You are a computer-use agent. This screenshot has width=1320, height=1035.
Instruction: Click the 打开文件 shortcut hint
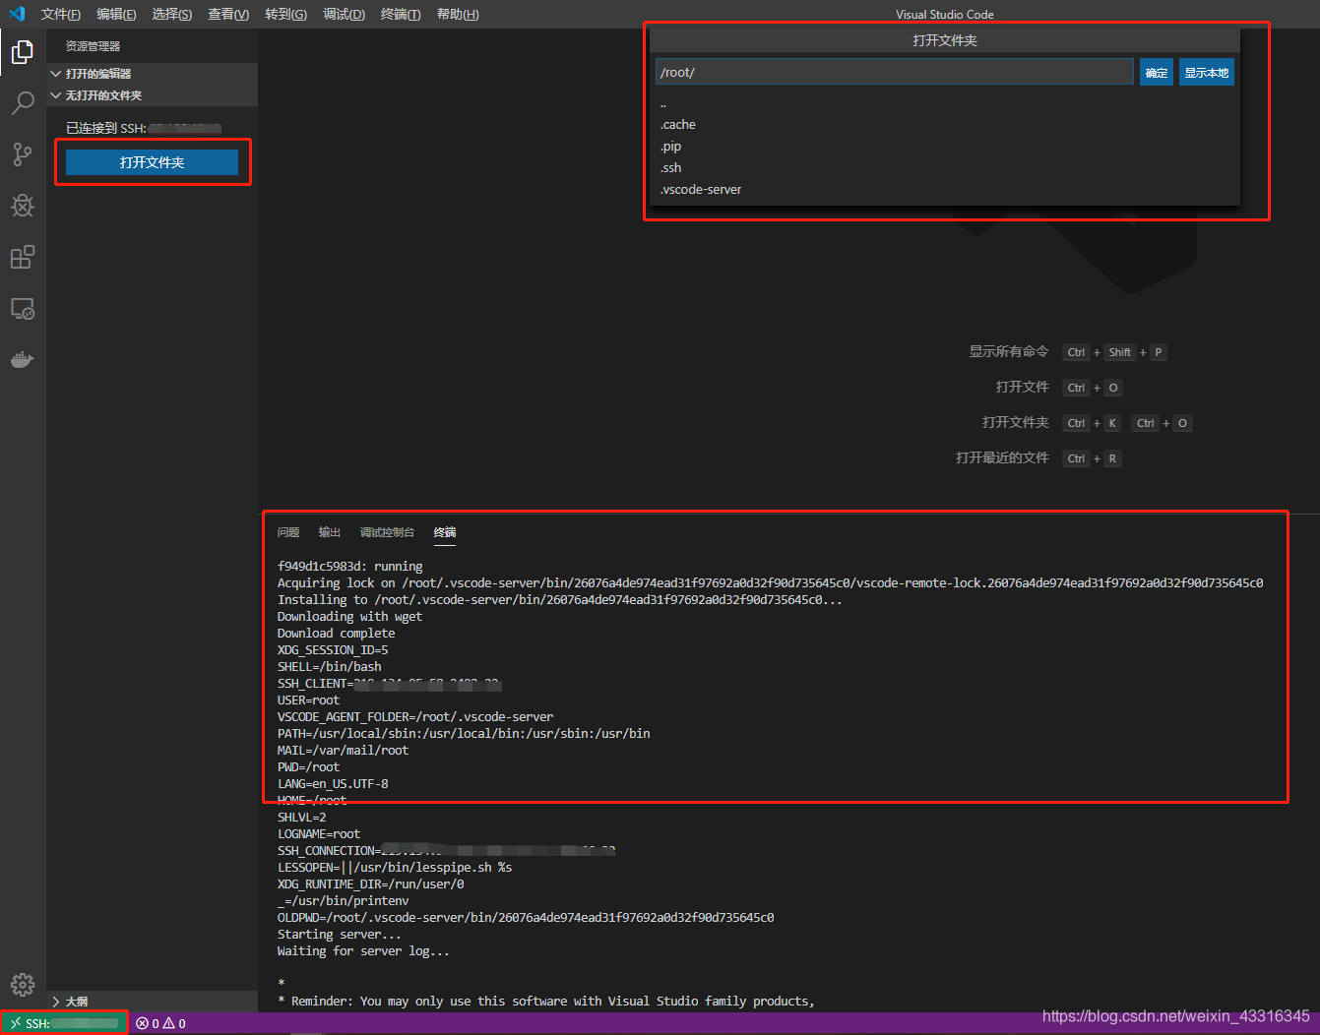coord(1022,387)
